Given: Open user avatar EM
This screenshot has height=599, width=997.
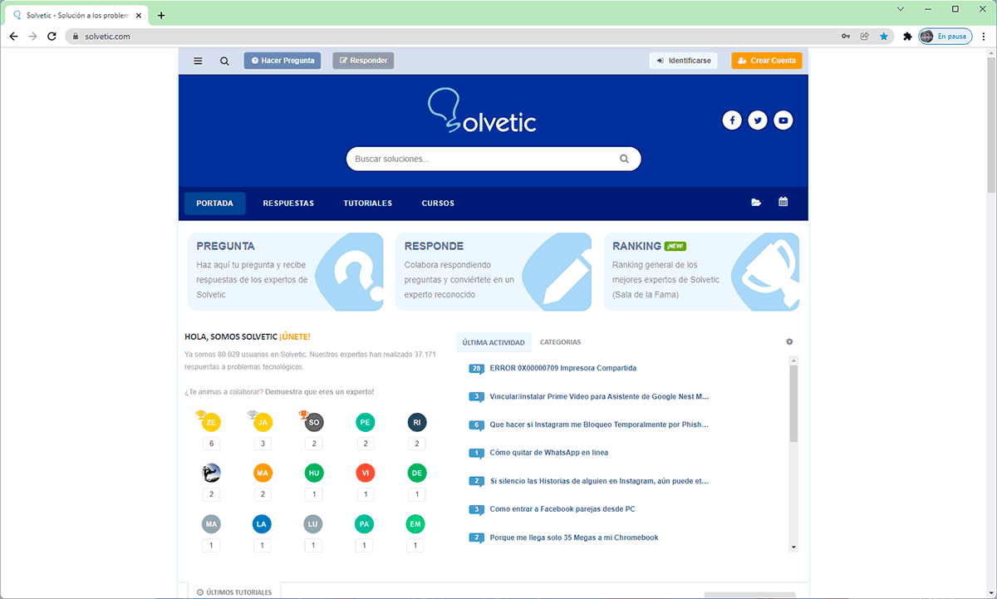Looking at the screenshot, I should 415,524.
